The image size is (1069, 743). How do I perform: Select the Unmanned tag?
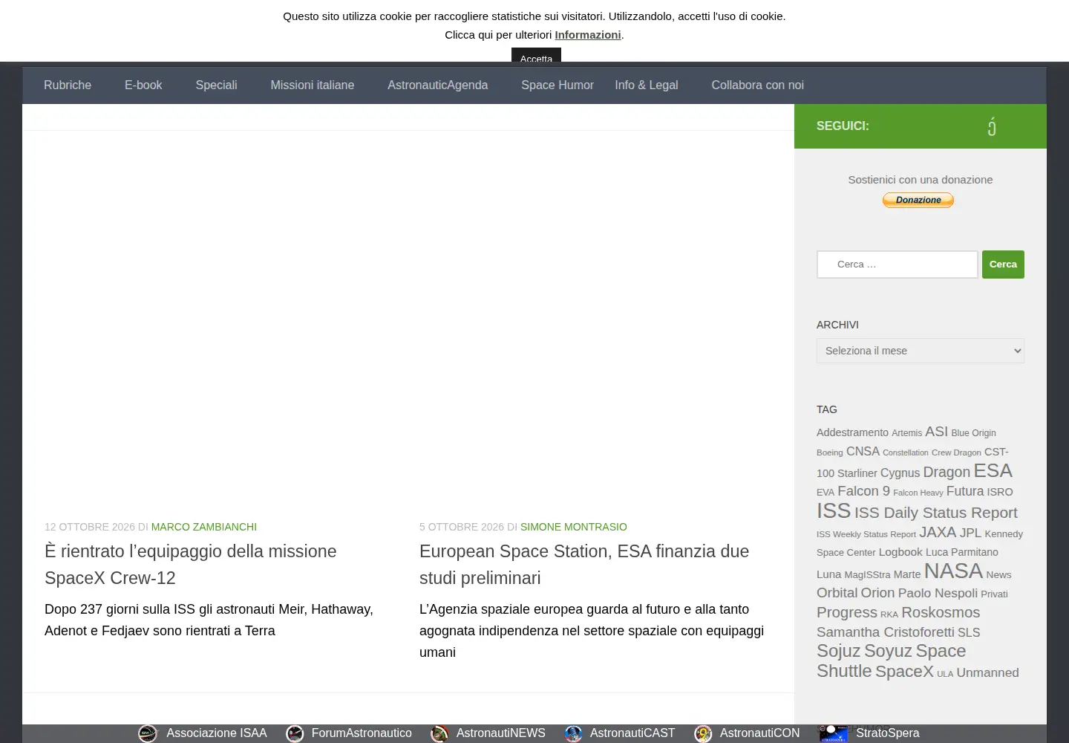tap(987, 672)
